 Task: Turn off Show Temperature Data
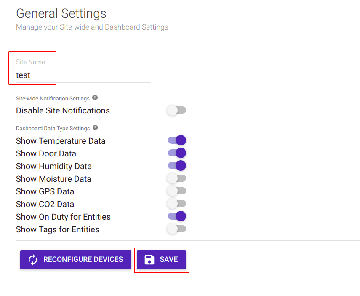click(177, 140)
